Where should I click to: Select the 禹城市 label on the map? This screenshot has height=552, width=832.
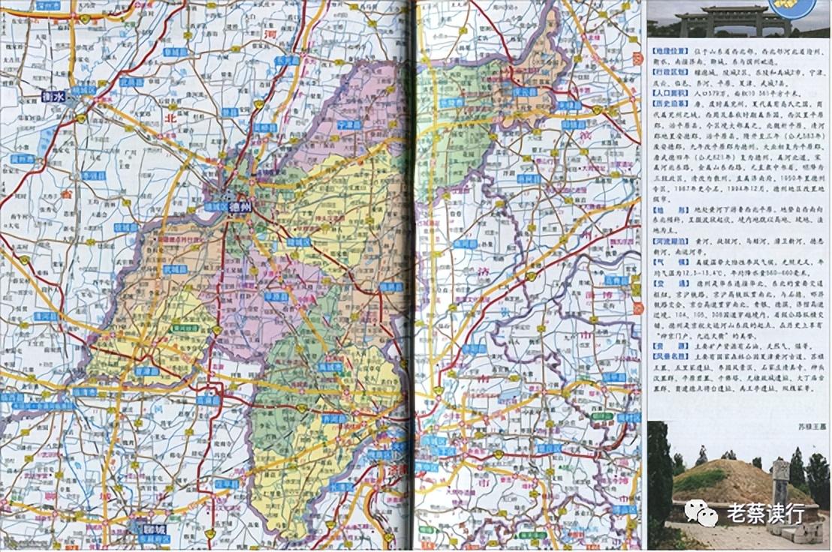point(330,367)
